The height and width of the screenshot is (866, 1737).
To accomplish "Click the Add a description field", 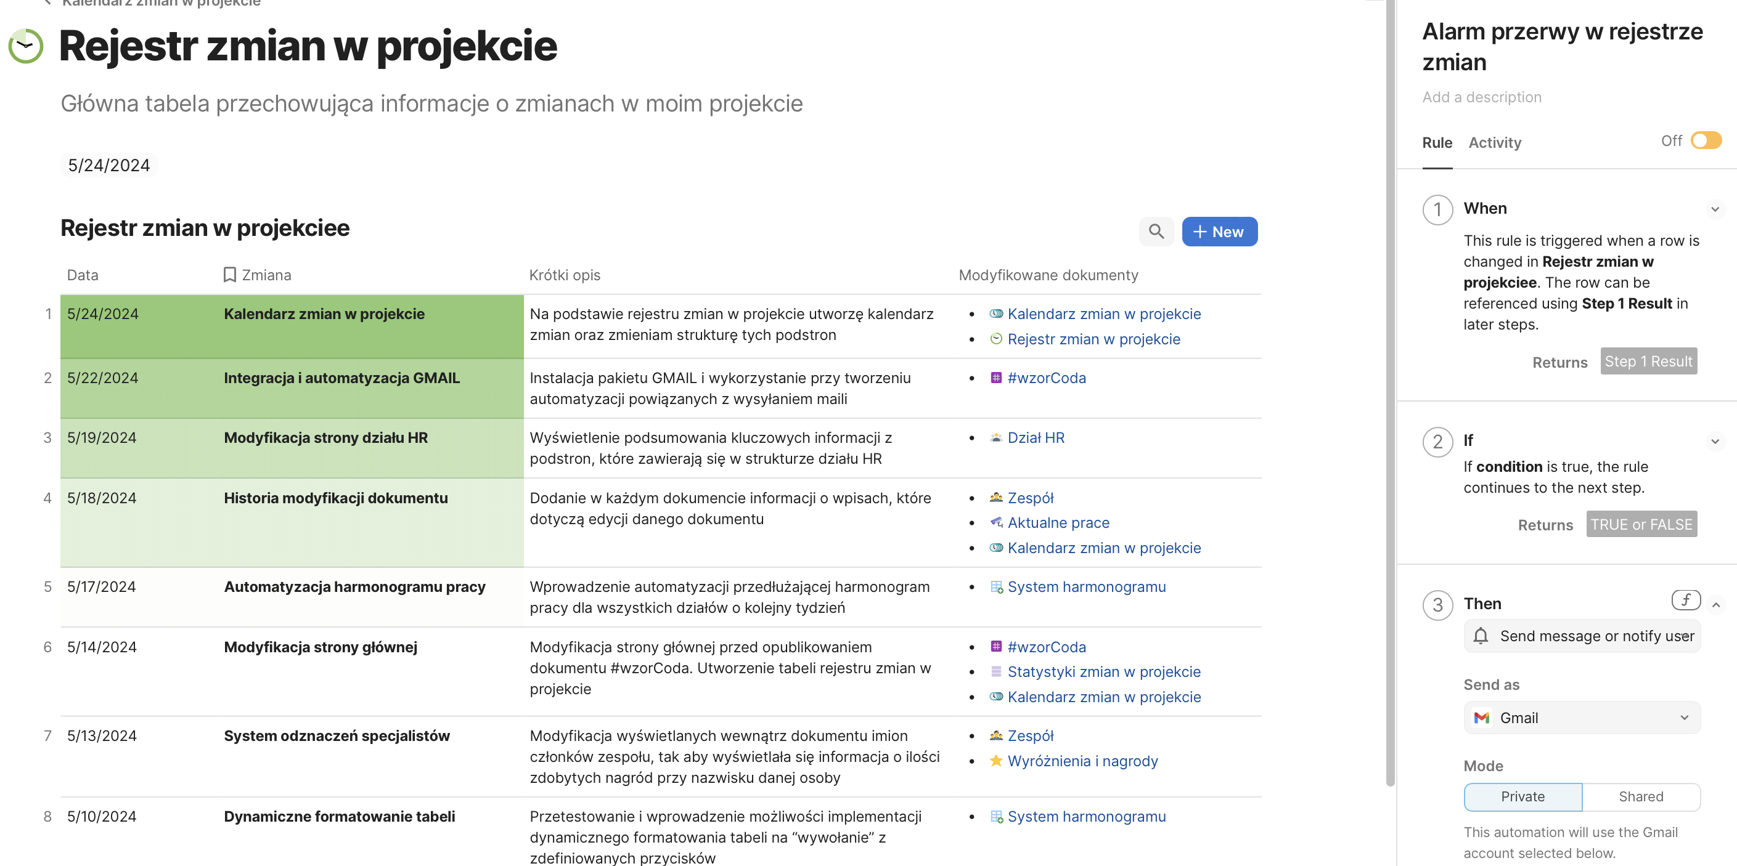I will (x=1481, y=97).
